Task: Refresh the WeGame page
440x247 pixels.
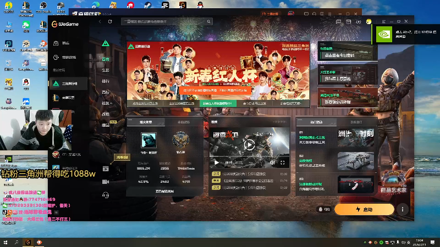Action: click(x=110, y=21)
